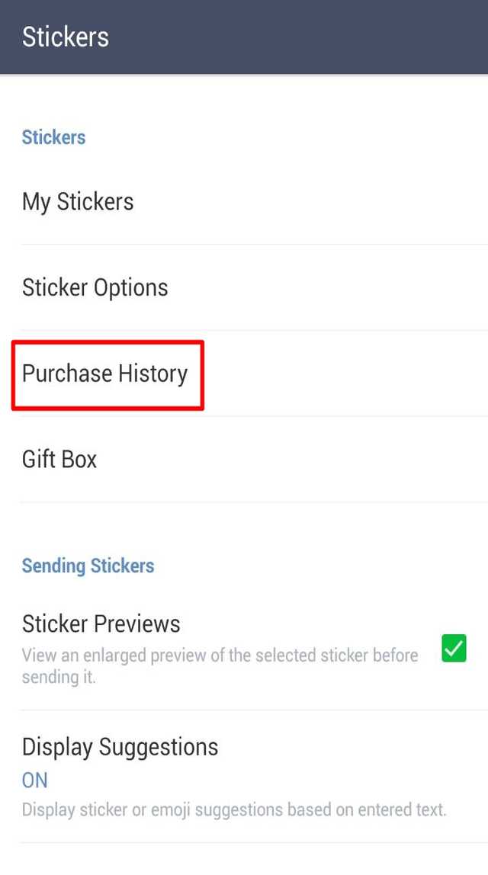Tap the empty right side of the Sticker Options row
The height and width of the screenshot is (875, 488).
pos(346,287)
